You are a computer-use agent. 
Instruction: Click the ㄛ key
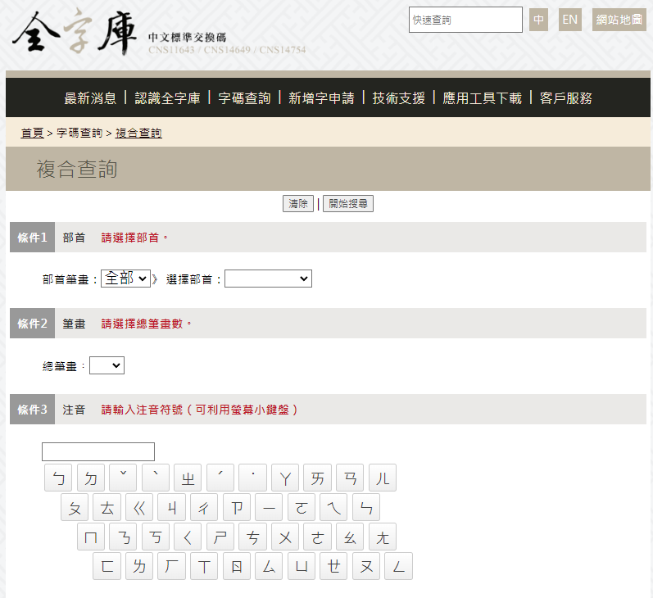tap(302, 507)
